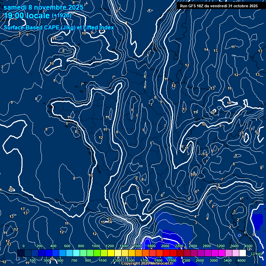Click legend value '4000' below scale
Viewport: 266px width, 266px height.
pos(241,260)
